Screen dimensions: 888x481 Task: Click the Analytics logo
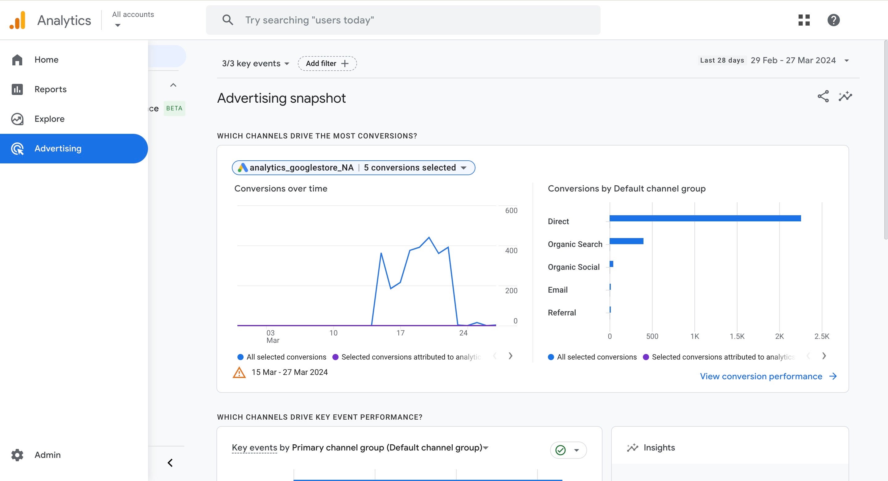tap(18, 20)
